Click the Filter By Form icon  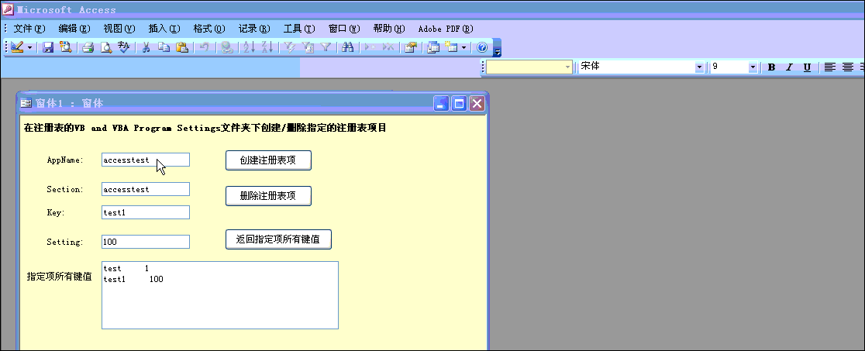308,47
